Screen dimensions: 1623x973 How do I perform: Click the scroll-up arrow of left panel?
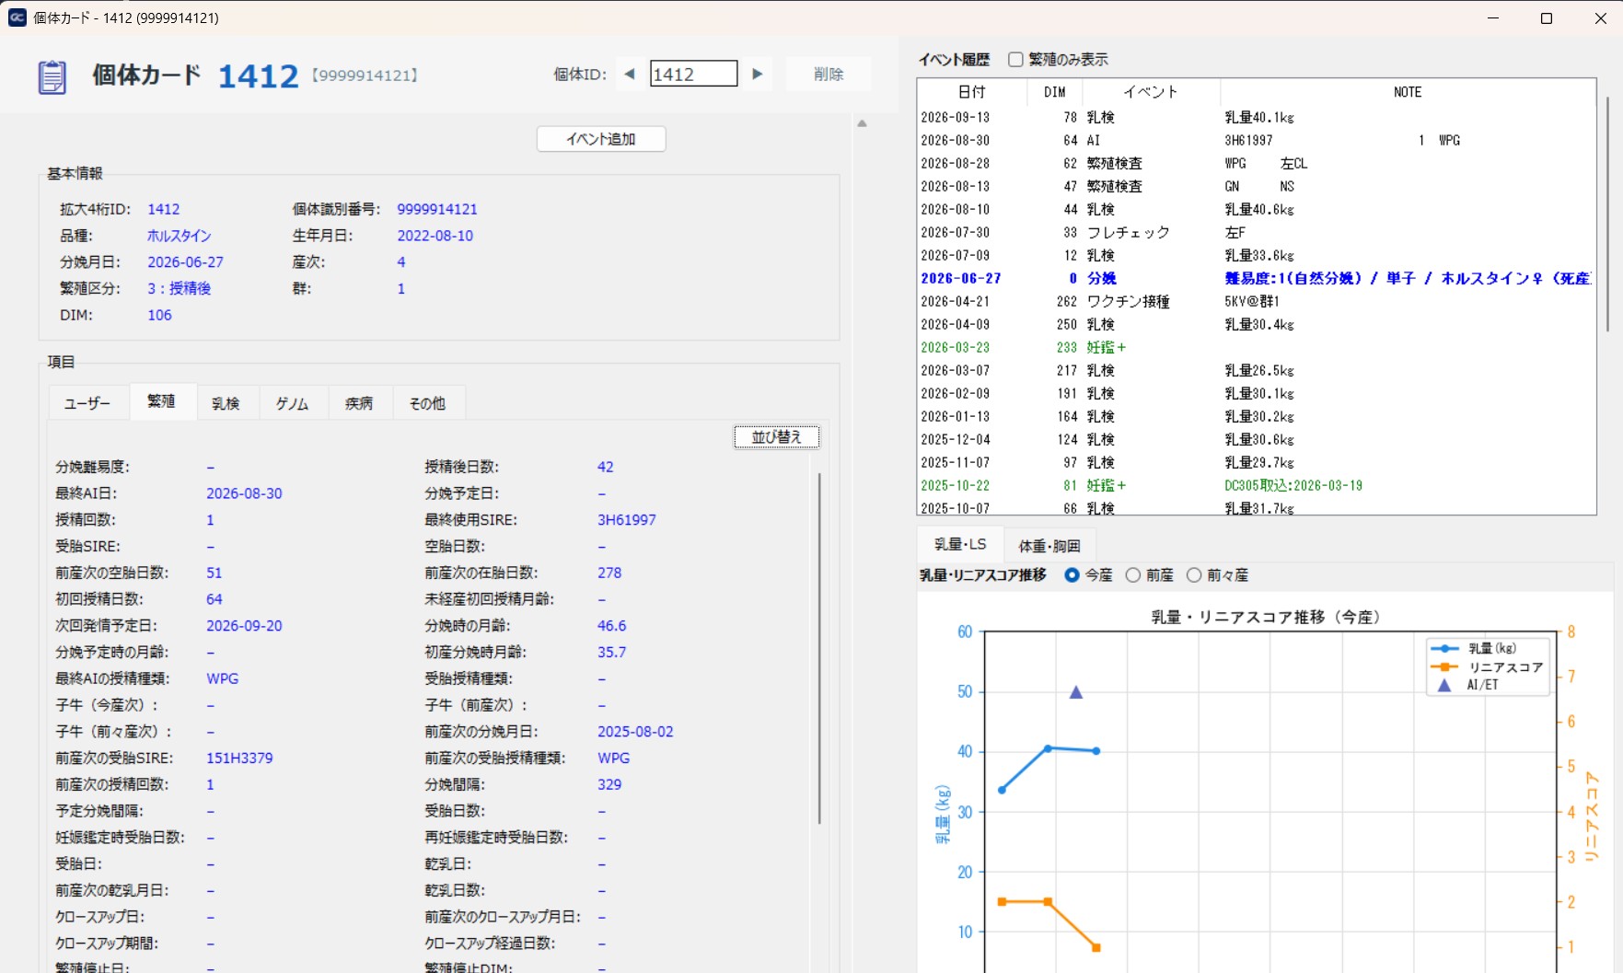tap(863, 123)
